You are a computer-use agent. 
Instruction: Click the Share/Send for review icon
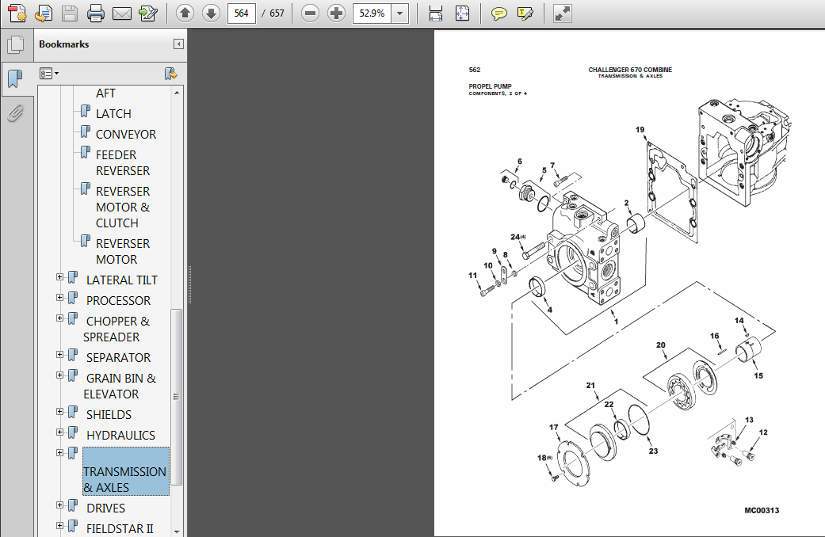pos(148,13)
